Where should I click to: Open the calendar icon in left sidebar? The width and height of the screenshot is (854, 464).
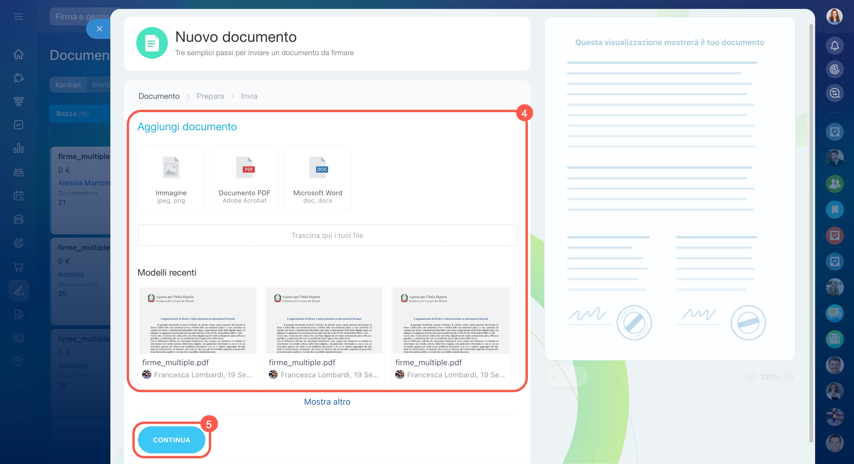(19, 196)
